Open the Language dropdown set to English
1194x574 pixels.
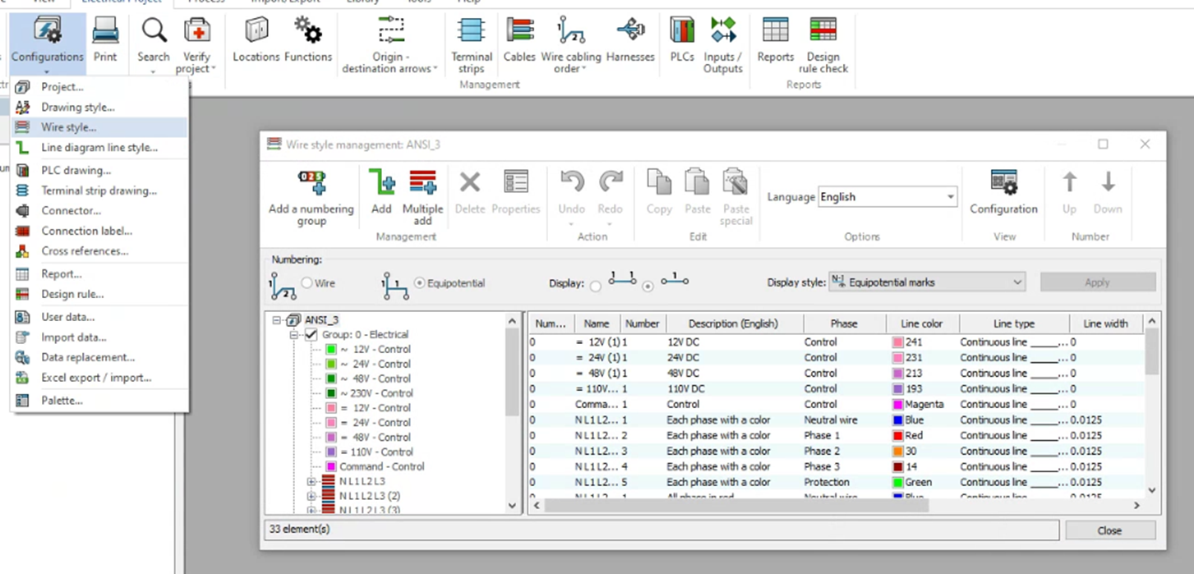949,197
